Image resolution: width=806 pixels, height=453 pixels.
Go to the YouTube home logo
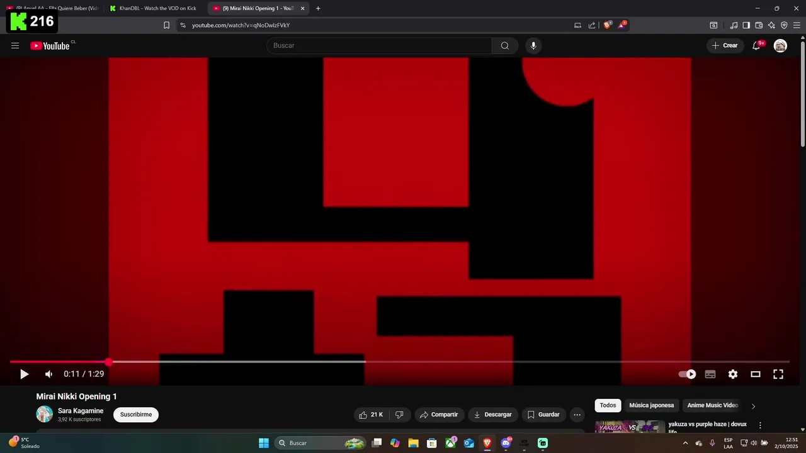pos(50,45)
